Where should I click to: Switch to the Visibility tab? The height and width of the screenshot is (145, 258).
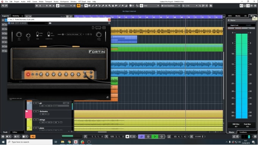coord(16,16)
